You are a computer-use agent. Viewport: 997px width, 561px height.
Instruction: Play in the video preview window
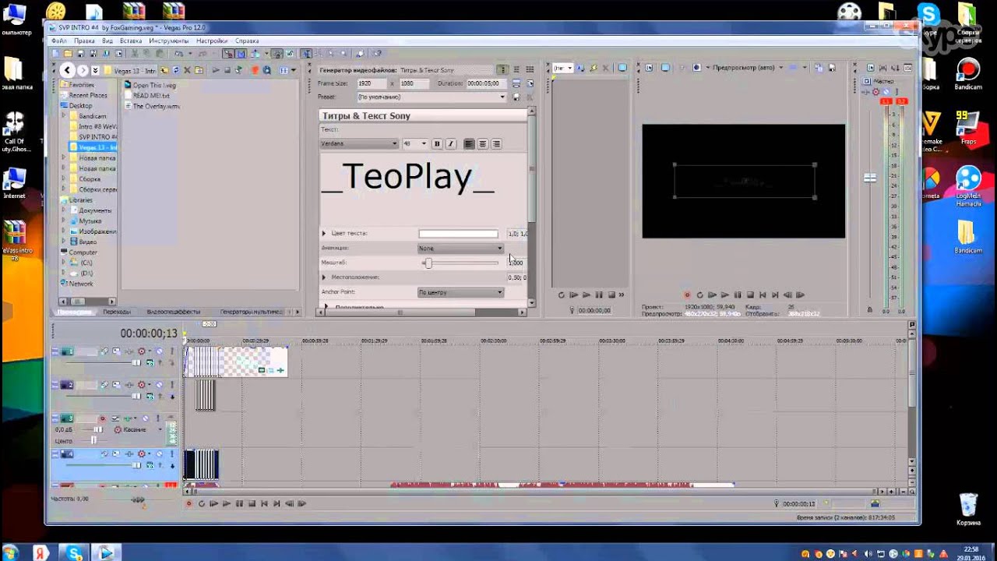click(x=724, y=295)
